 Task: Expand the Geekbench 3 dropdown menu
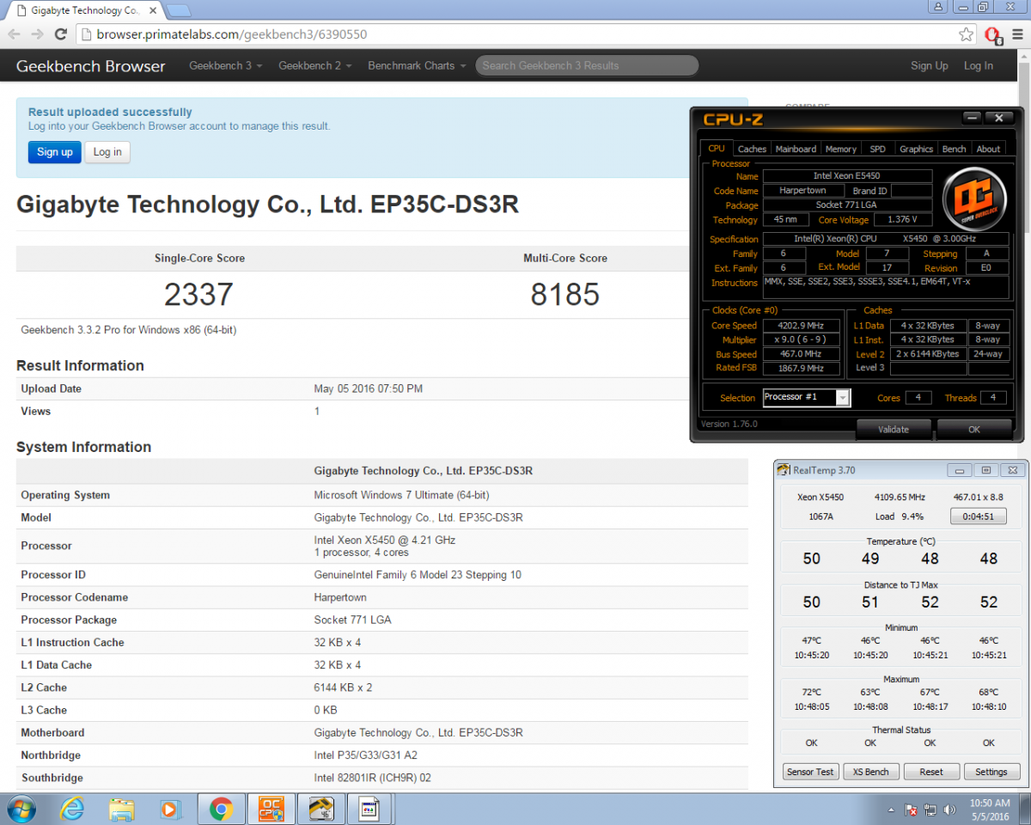coord(225,65)
